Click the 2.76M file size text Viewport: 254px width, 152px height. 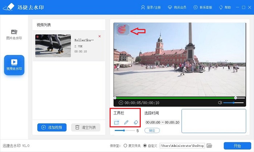point(78,46)
